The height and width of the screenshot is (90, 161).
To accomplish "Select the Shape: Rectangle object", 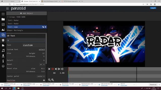I will click(15, 30).
